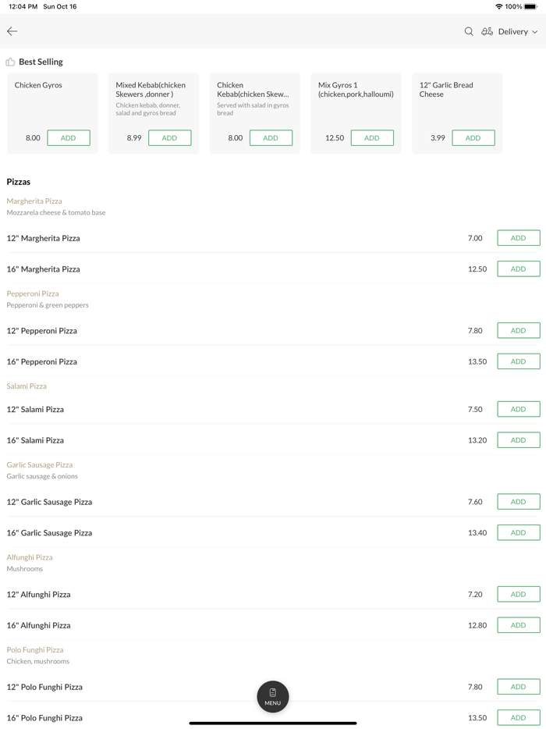Tap the battery status icon
This screenshot has width=546, height=729.
click(530, 6)
